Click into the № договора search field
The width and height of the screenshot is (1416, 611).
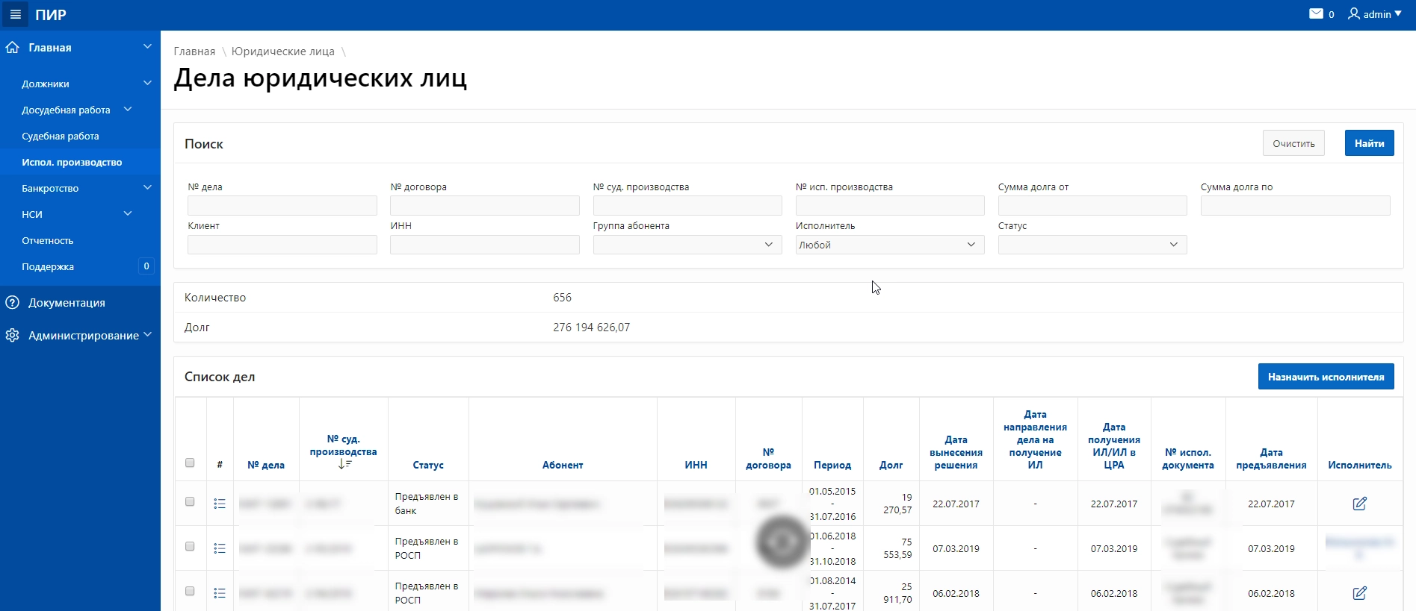tap(485, 205)
